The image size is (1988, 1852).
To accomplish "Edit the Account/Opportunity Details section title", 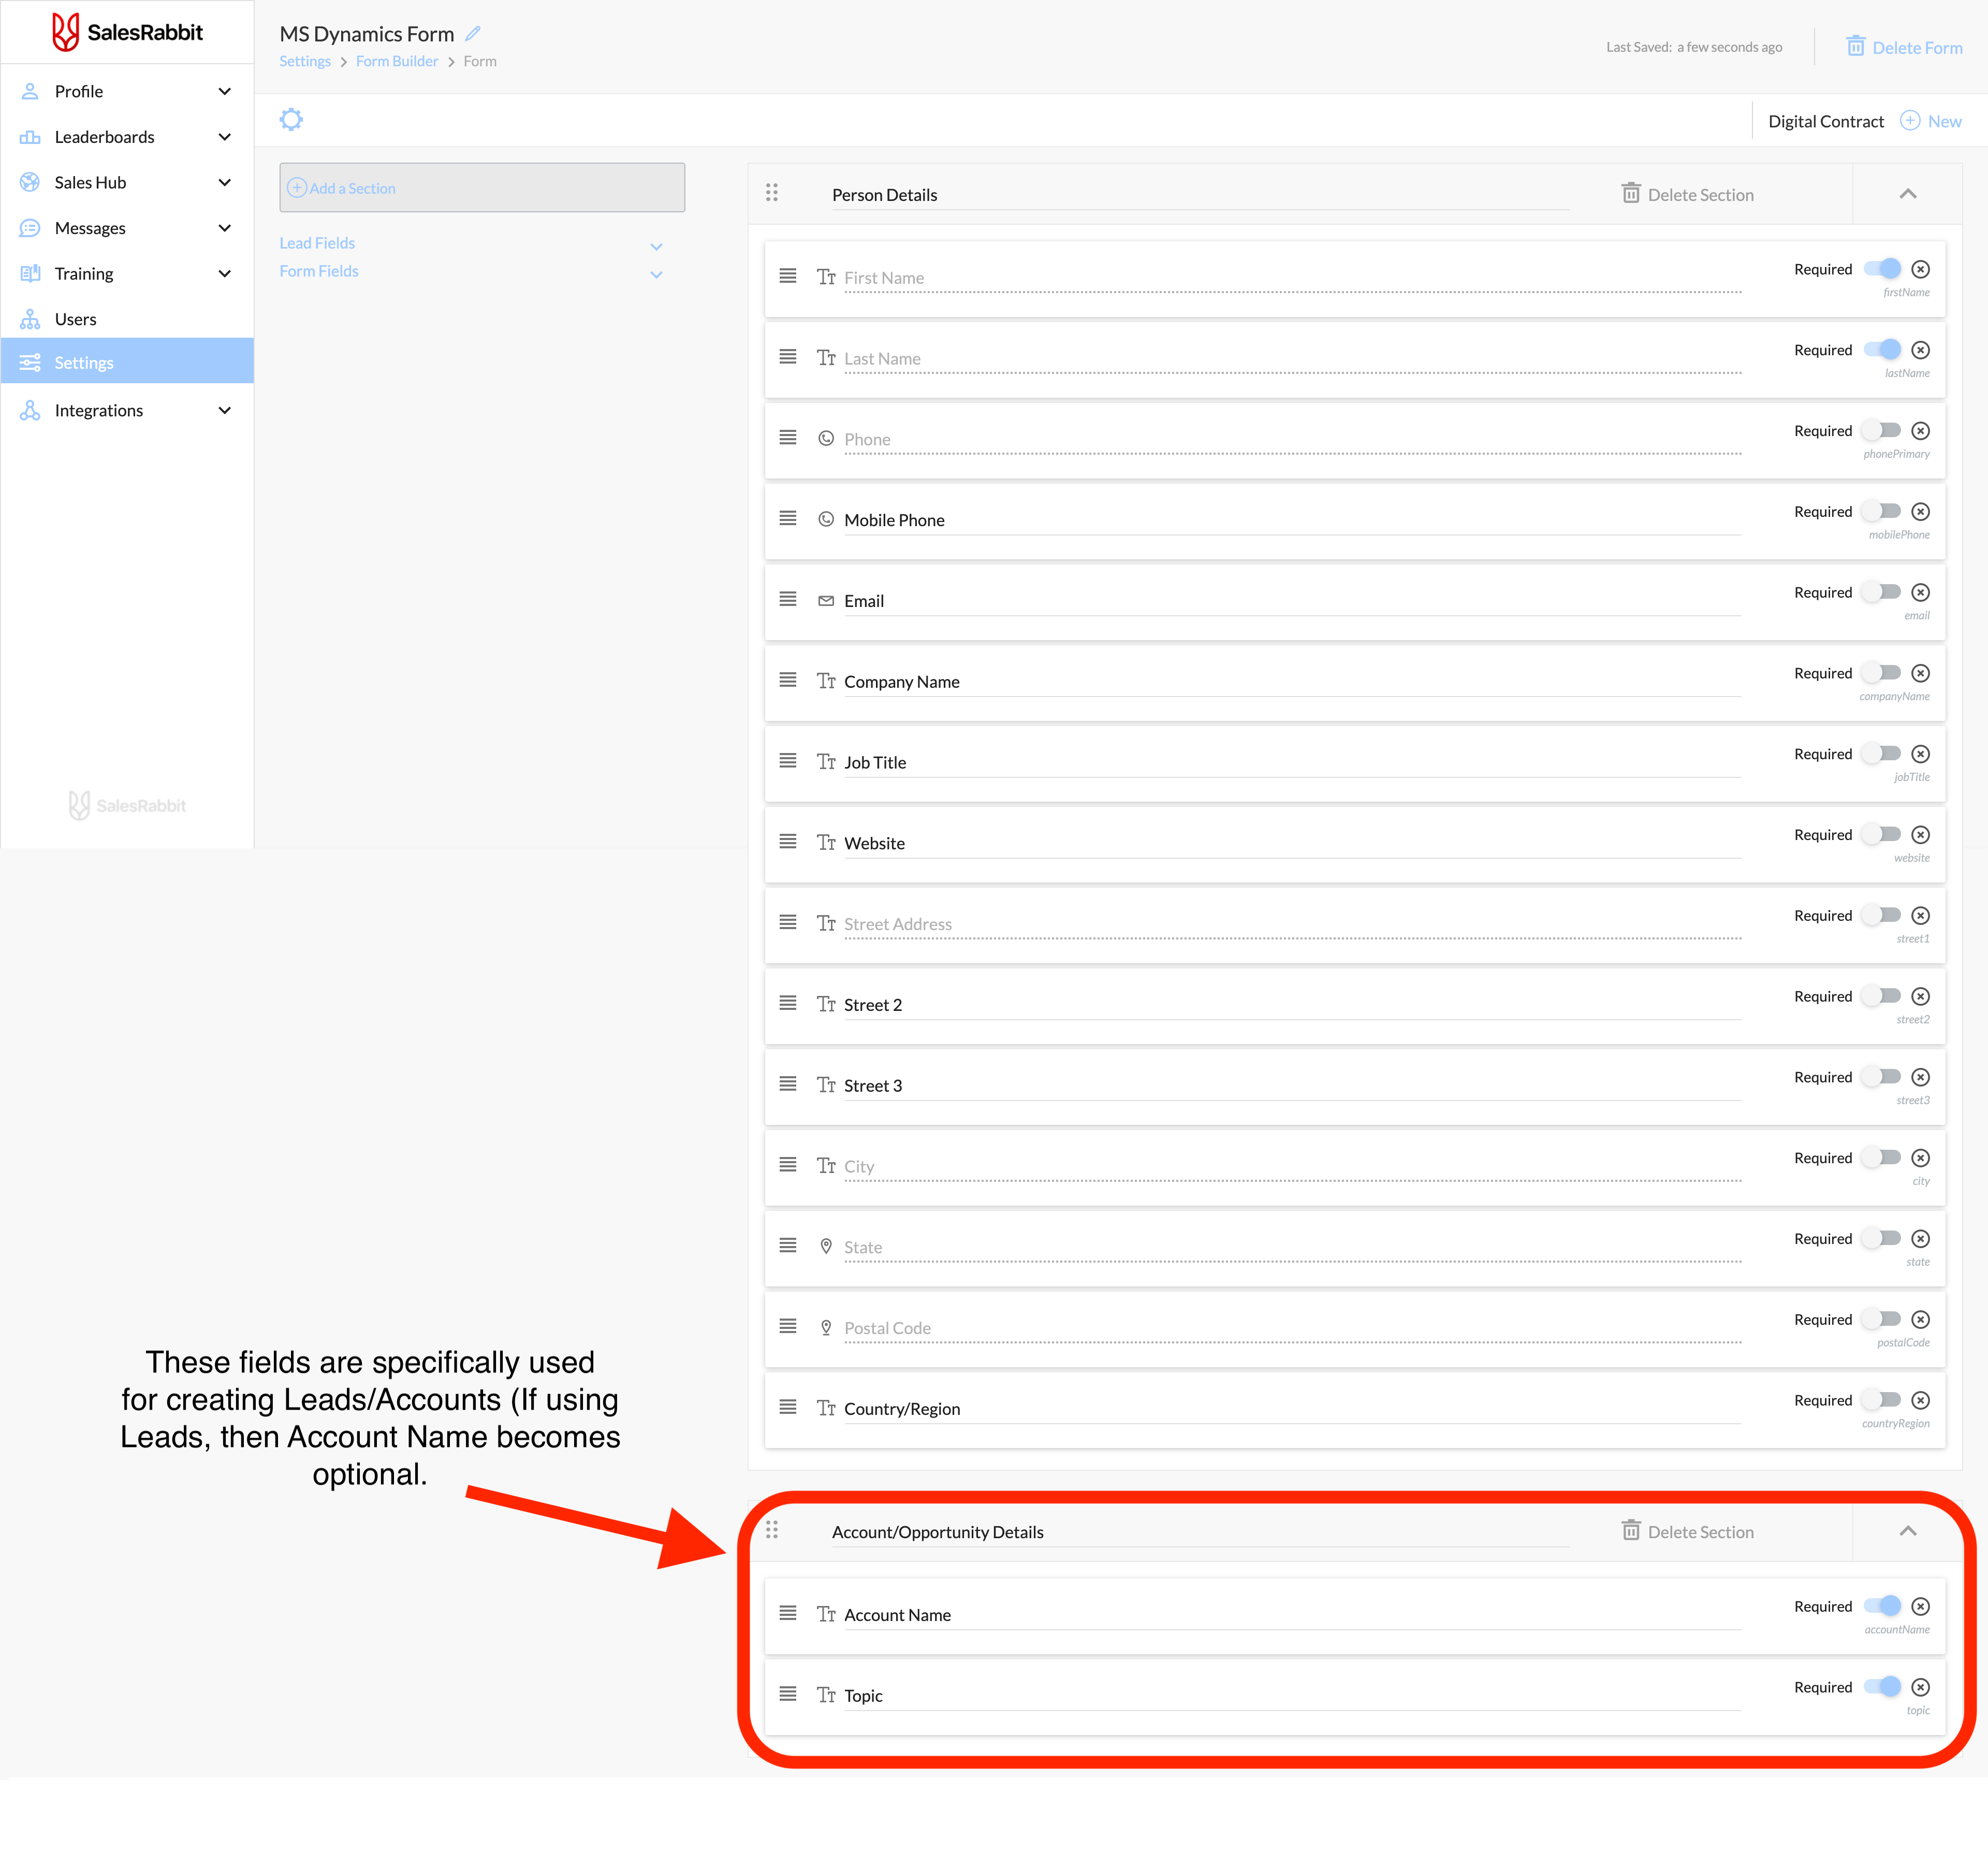I will 1199,1532.
